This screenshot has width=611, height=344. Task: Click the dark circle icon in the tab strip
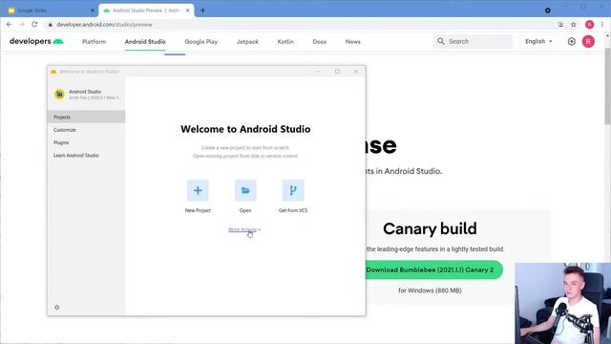click(547, 11)
